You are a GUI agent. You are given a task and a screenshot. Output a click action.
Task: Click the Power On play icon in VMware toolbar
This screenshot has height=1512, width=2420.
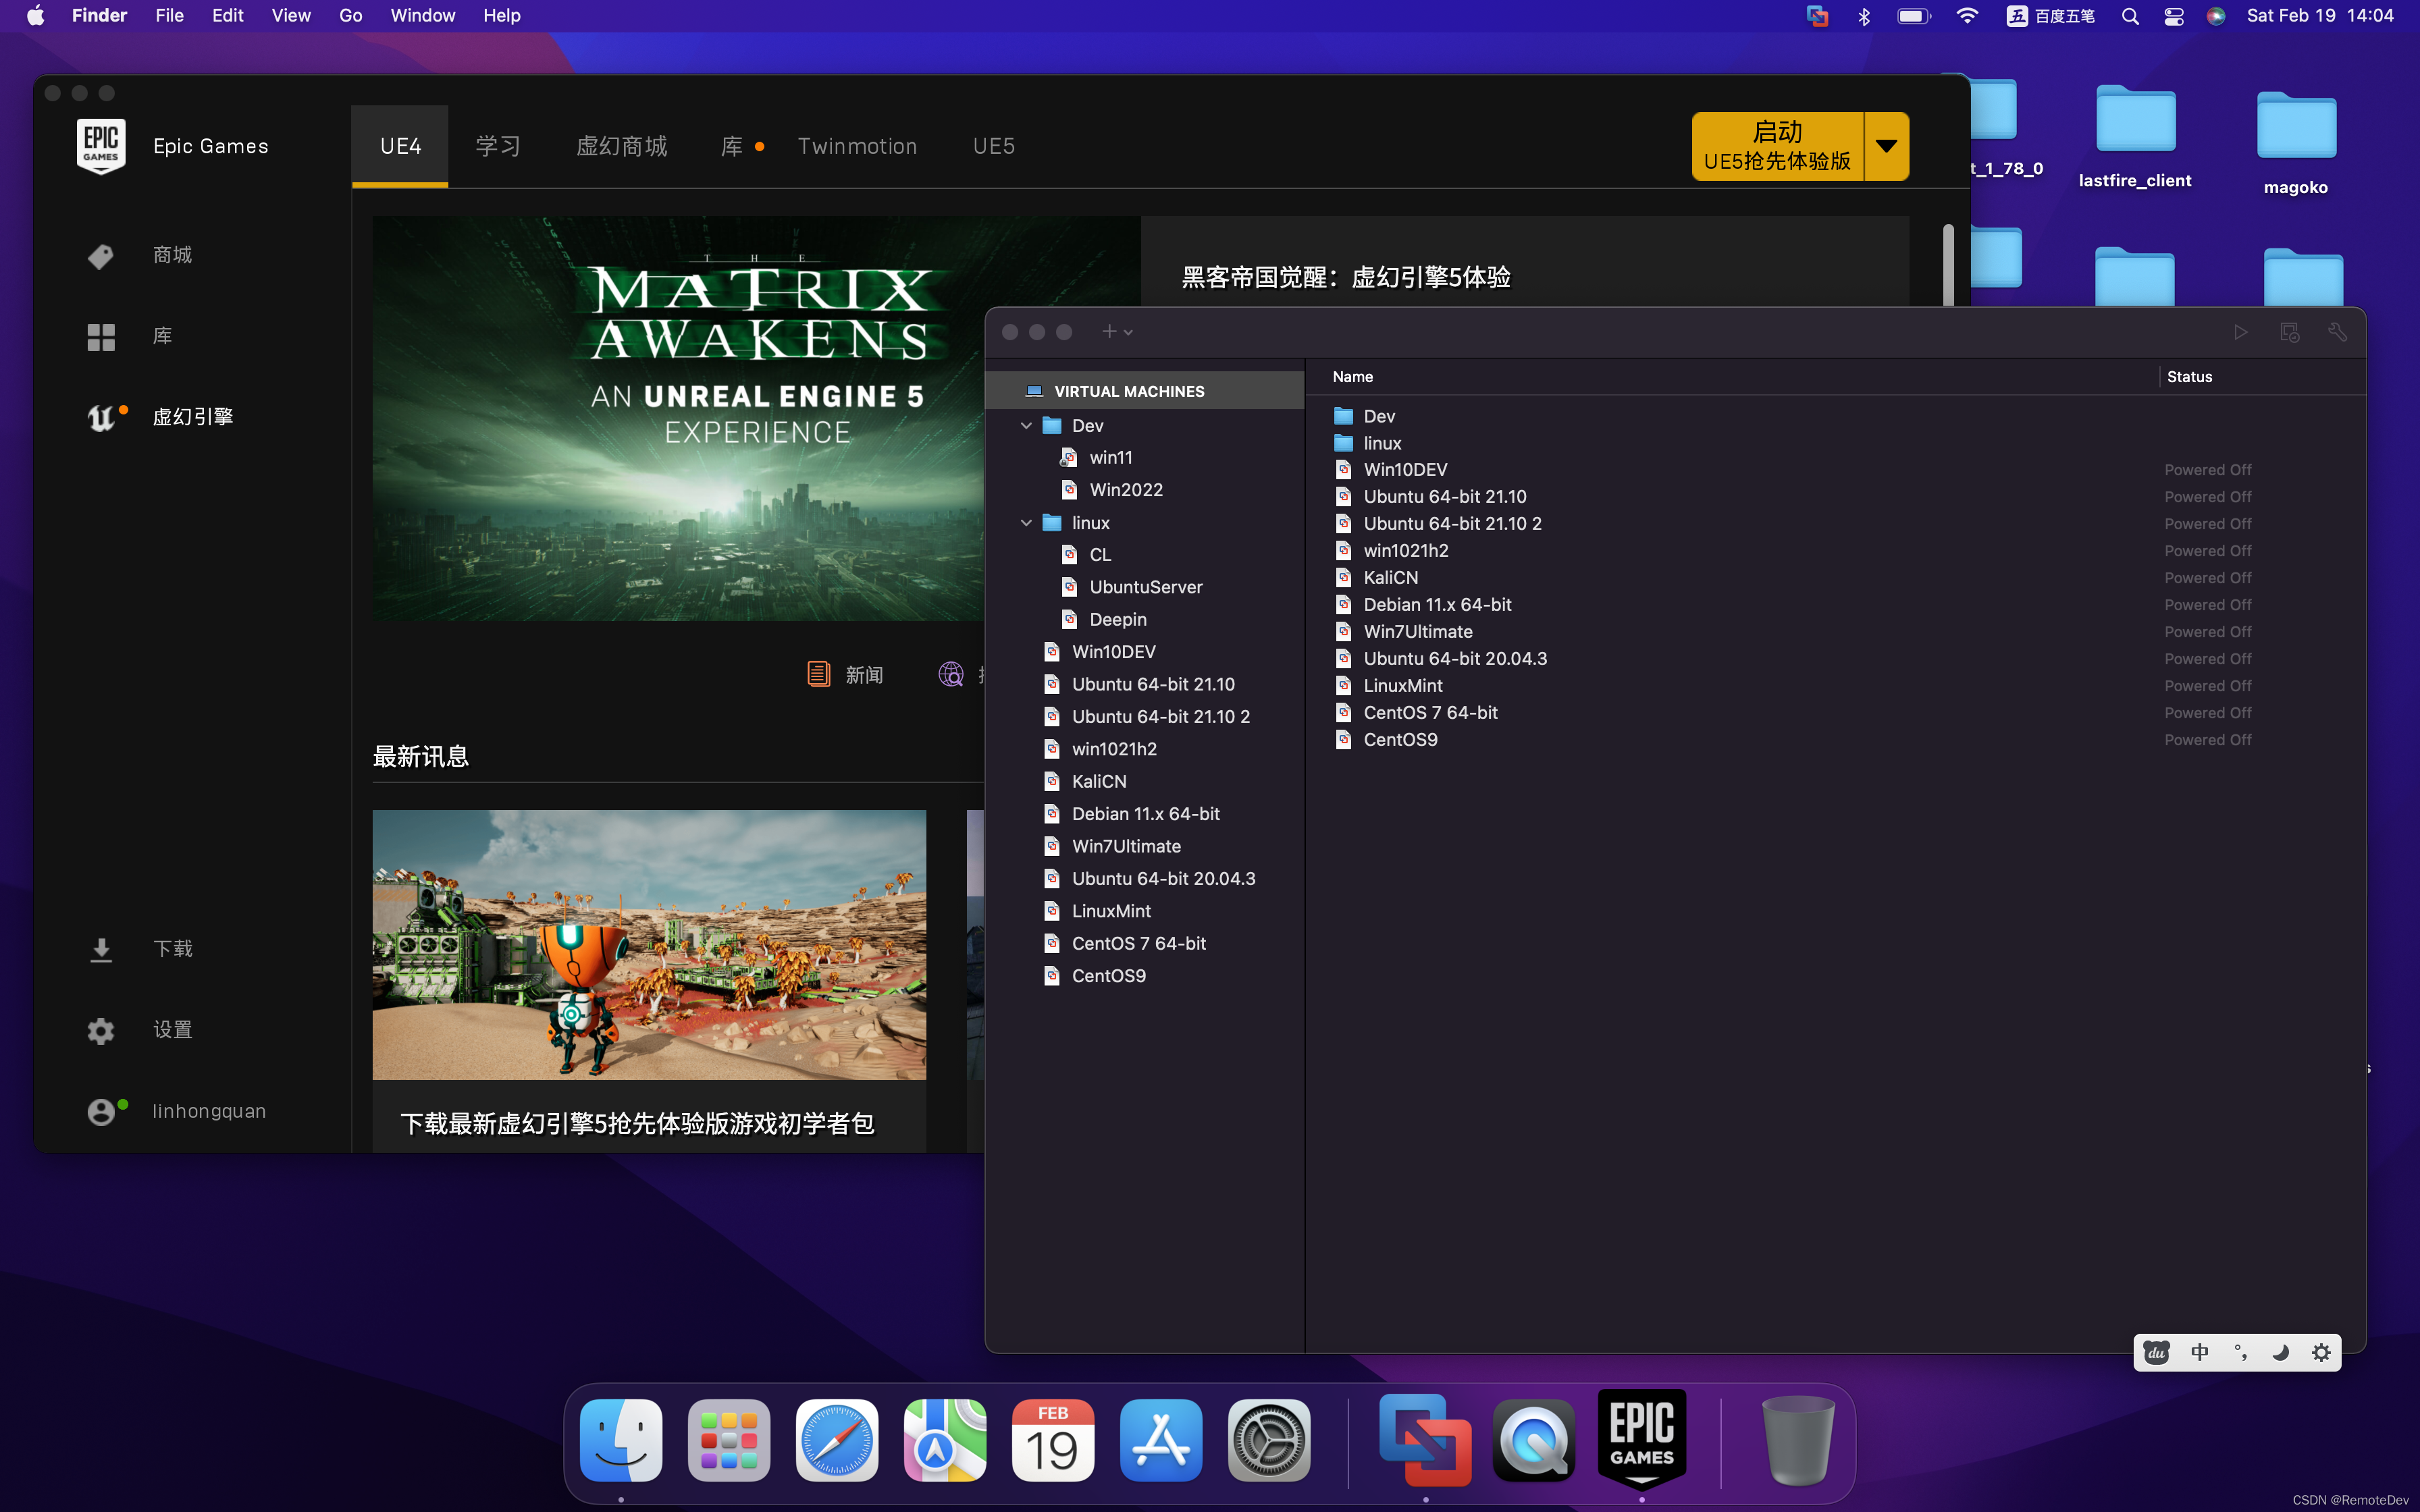(x=2240, y=332)
